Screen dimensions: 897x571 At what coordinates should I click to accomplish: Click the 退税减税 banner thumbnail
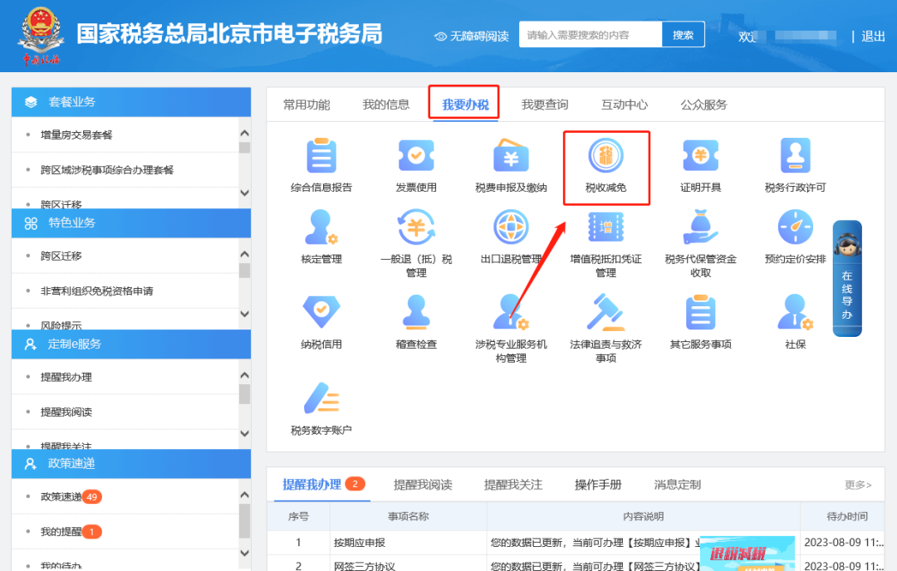click(x=747, y=554)
